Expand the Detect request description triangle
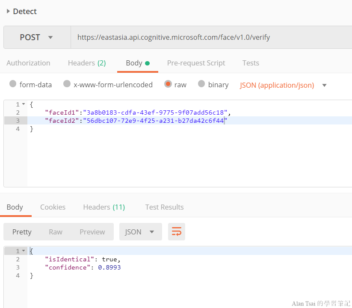Image resolution: width=352 pixels, height=308 pixels. (8, 11)
